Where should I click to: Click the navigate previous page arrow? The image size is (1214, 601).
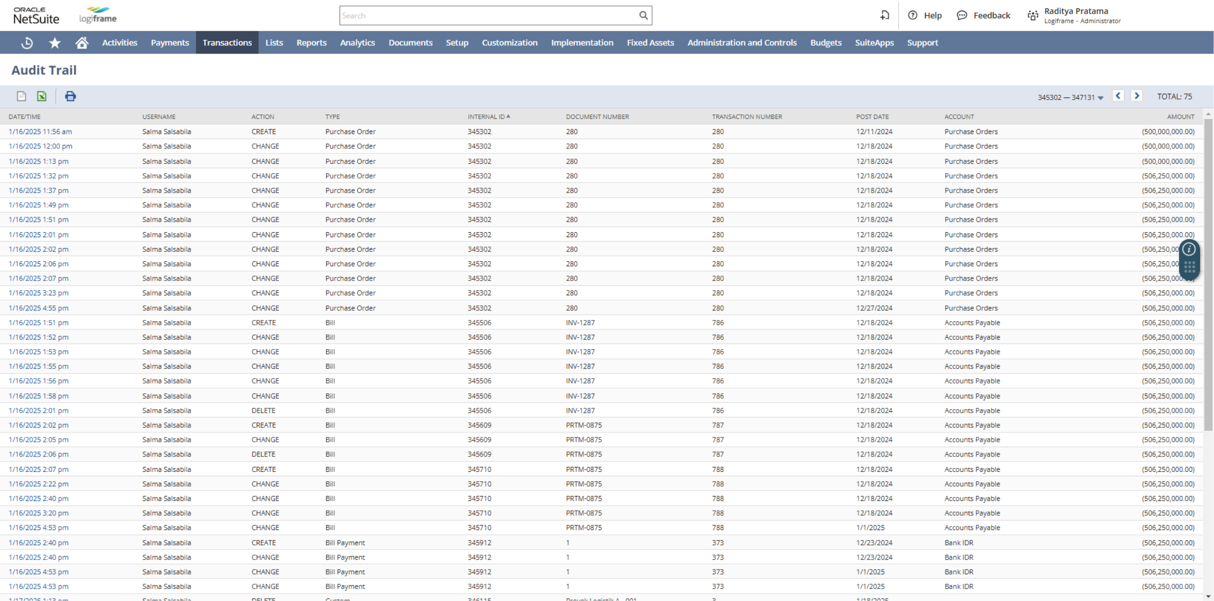pos(1118,95)
